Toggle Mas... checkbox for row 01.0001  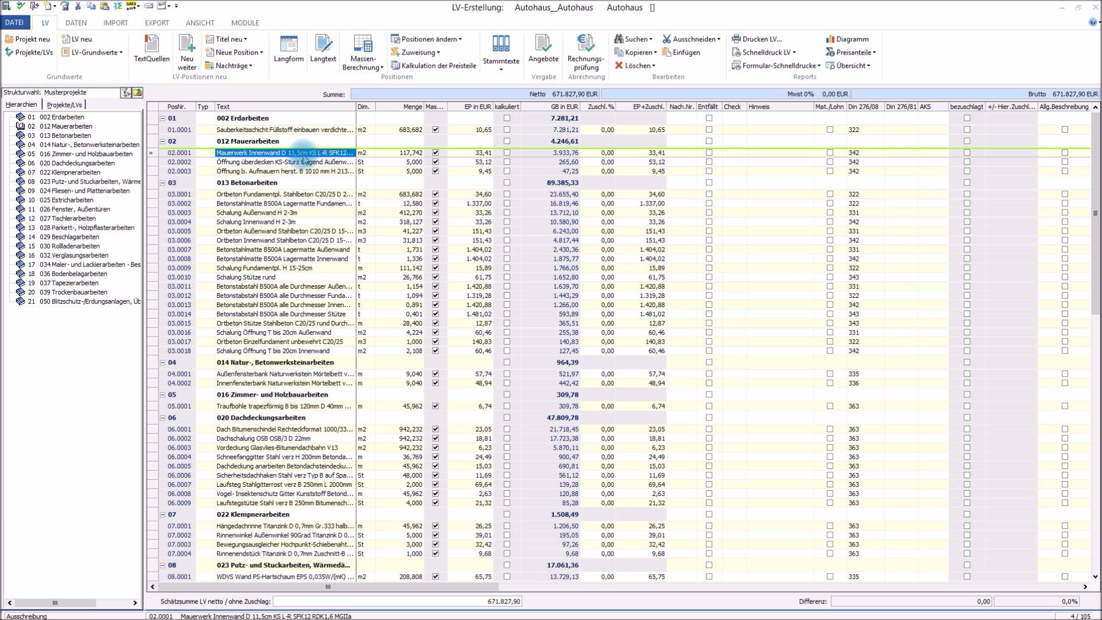(x=436, y=130)
